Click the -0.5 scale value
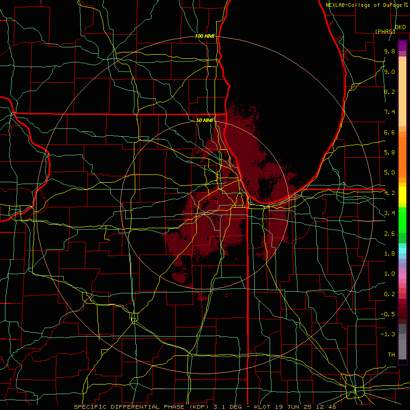 pyautogui.click(x=388, y=314)
